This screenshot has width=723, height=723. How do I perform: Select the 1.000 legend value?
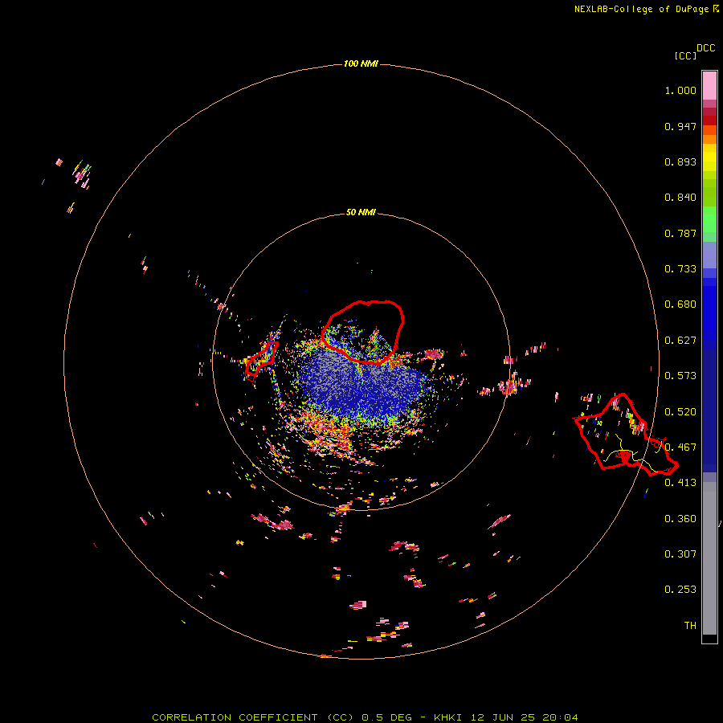click(680, 90)
